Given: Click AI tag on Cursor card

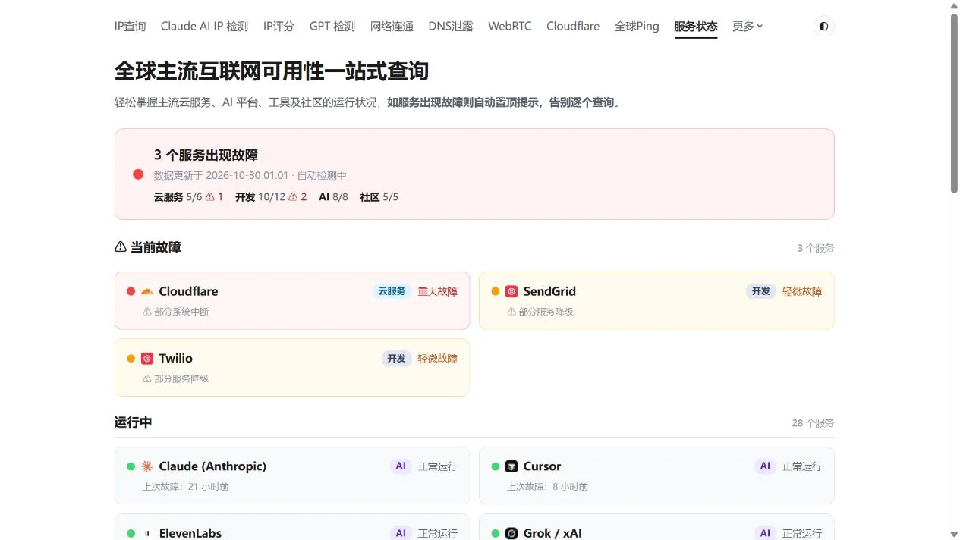Looking at the screenshot, I should pos(765,466).
